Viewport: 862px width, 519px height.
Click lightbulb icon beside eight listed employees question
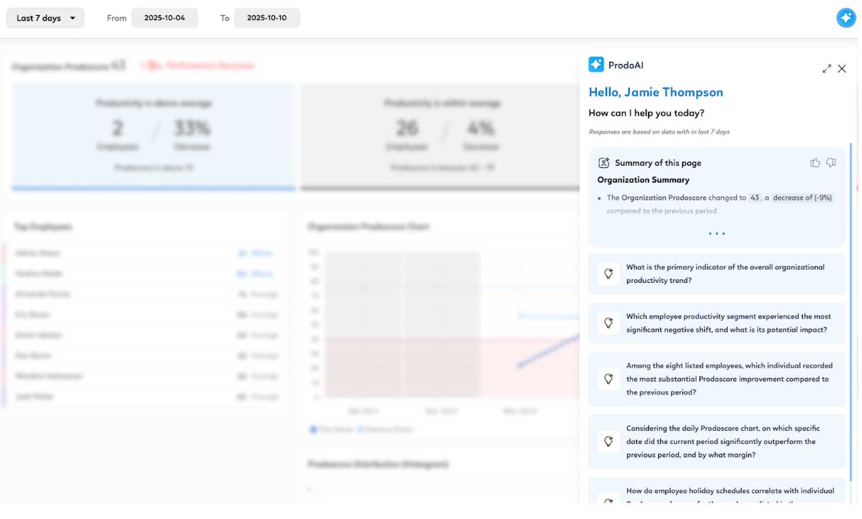tap(609, 379)
